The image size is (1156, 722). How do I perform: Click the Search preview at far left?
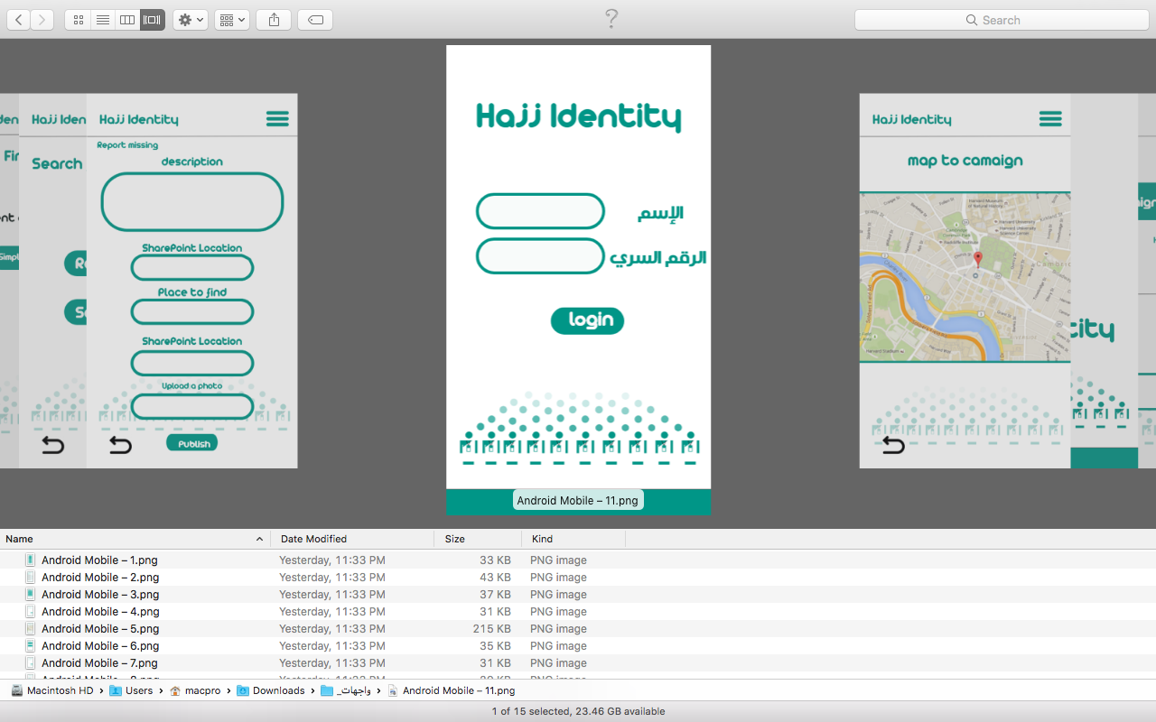point(52,281)
